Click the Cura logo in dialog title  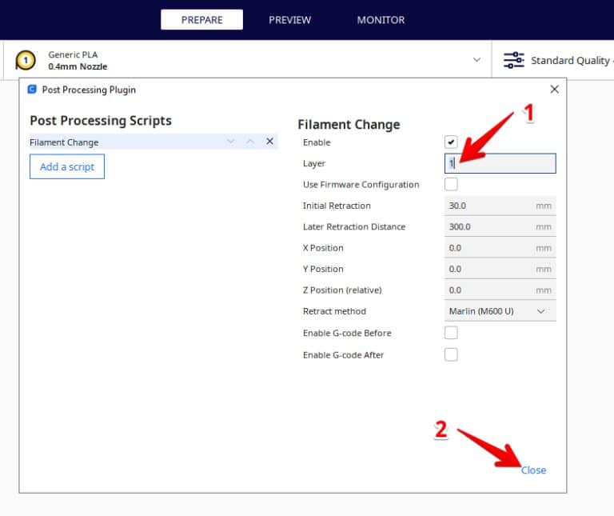coord(32,90)
